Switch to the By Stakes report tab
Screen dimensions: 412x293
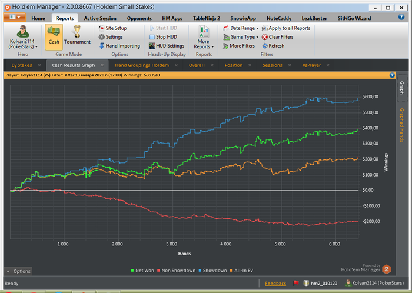pyautogui.click(x=22, y=65)
